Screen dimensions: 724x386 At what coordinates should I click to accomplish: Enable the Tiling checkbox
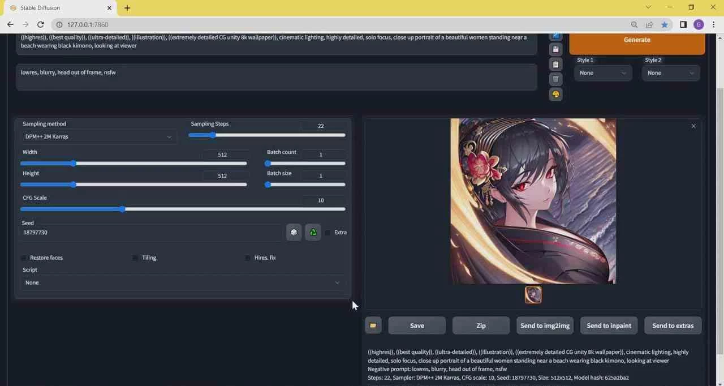pyautogui.click(x=135, y=258)
